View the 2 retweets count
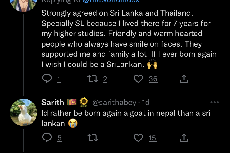The height and width of the screenshot is (153, 230). 105,79
